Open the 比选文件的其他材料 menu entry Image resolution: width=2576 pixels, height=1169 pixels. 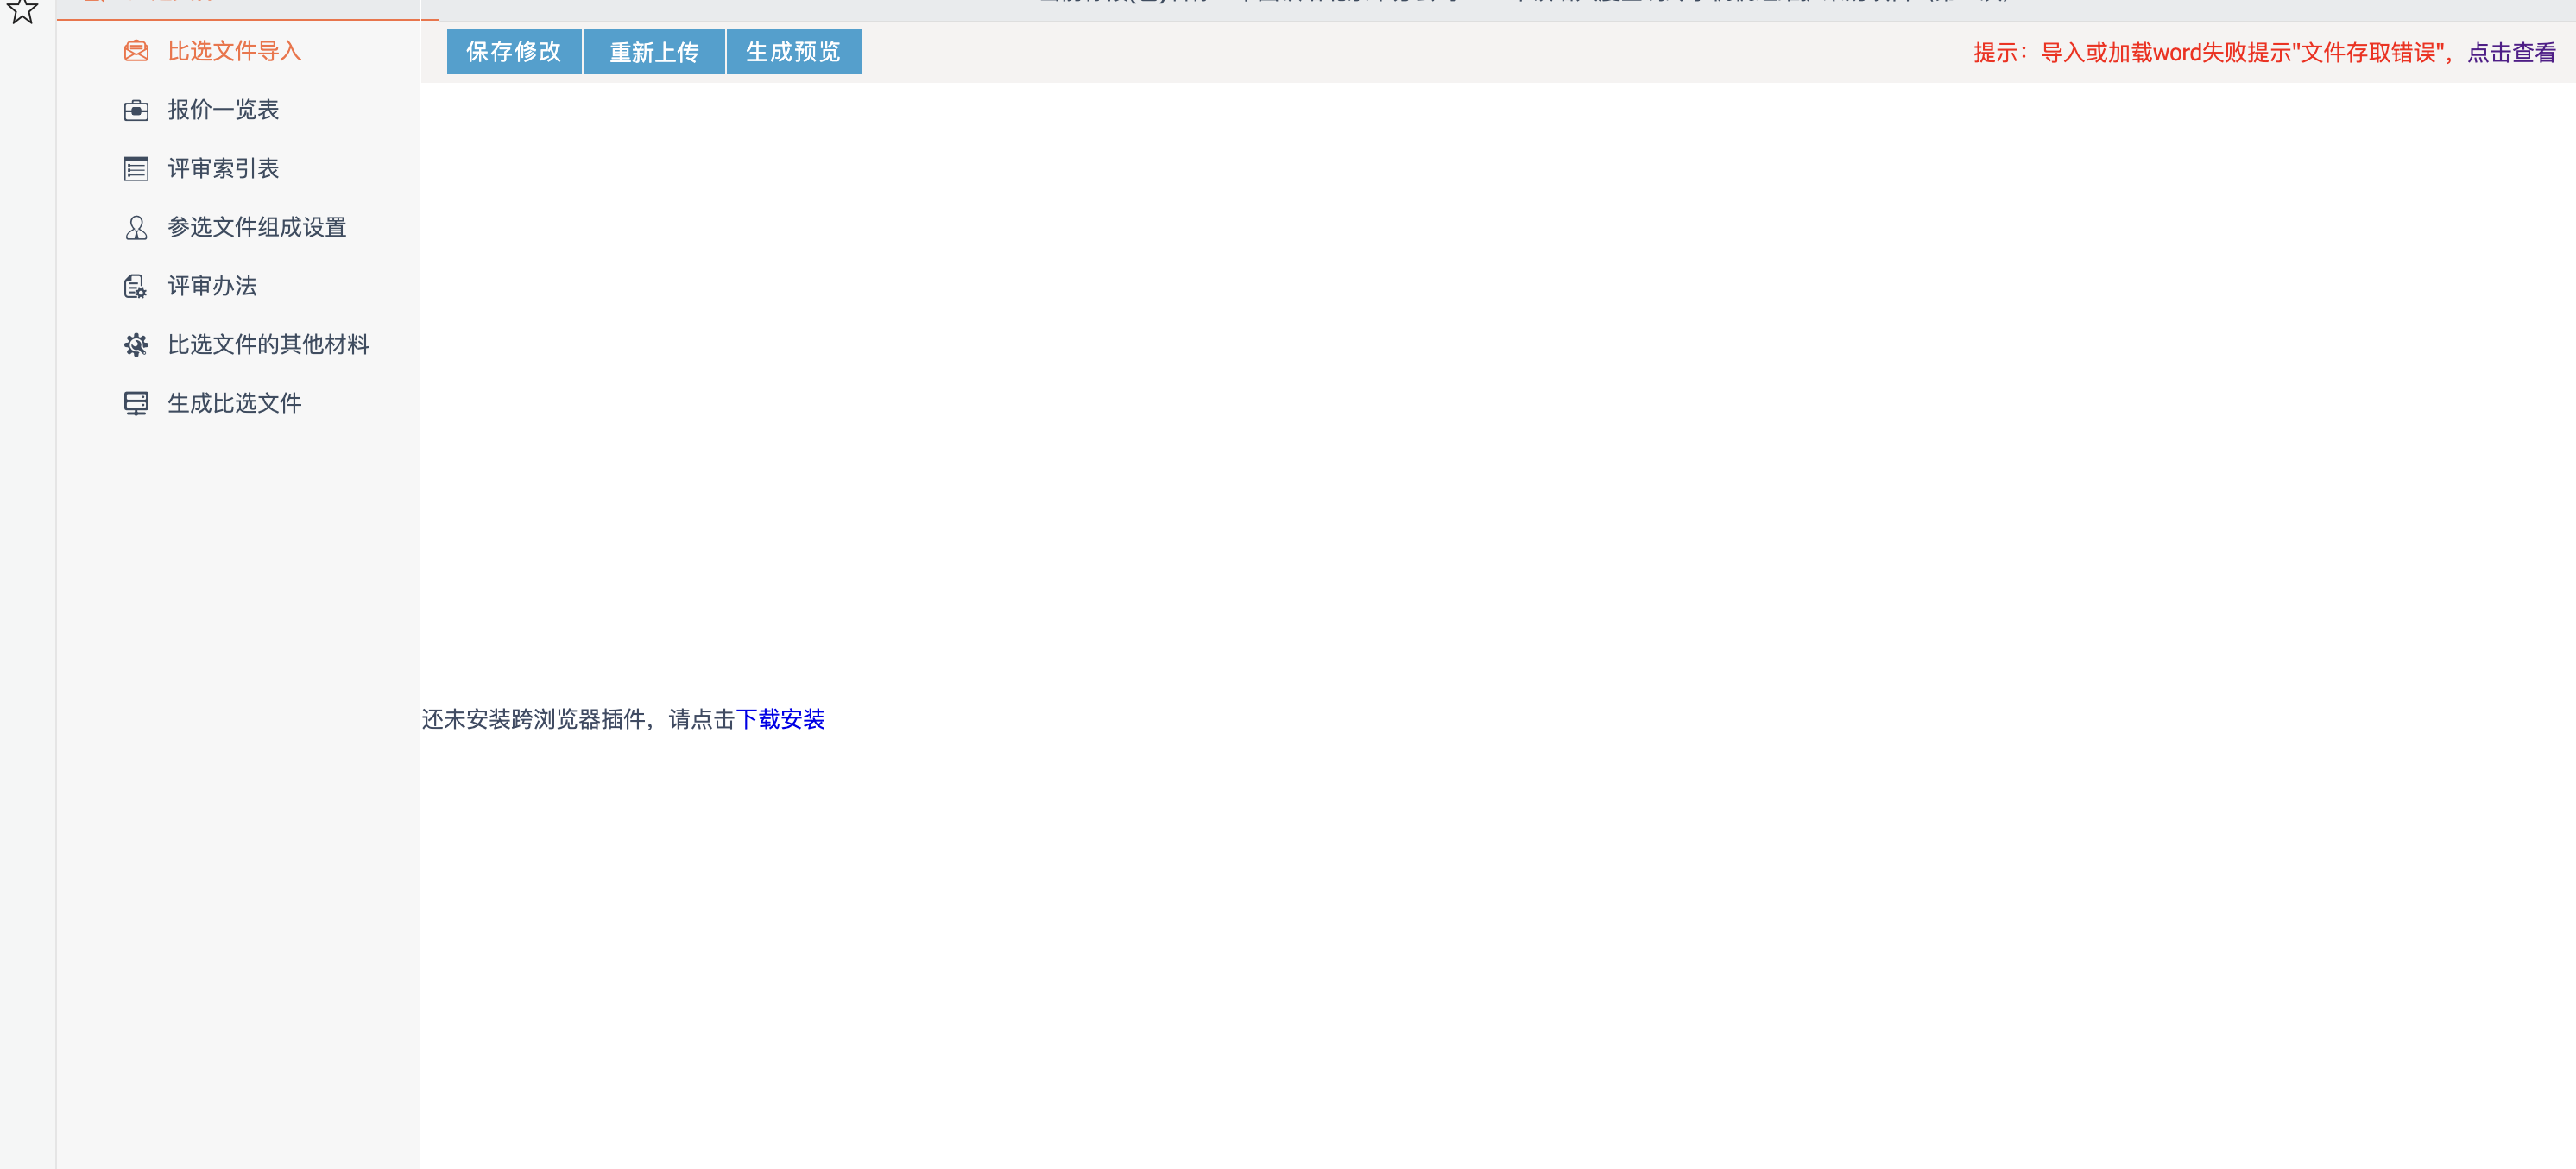(268, 345)
